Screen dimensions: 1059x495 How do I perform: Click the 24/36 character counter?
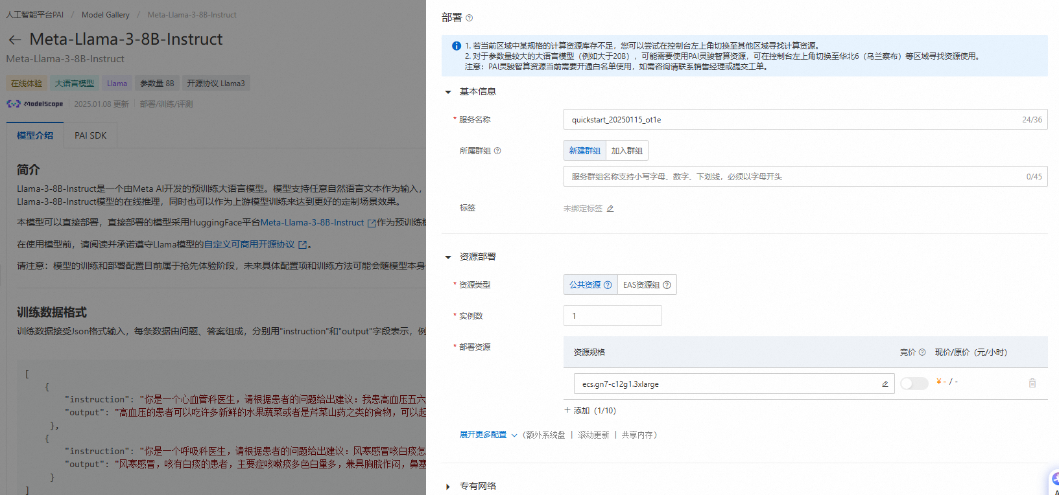[1032, 120]
